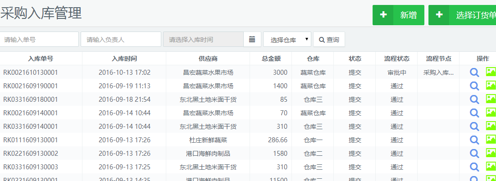This screenshot has width=496, height=181.
Task: Click the 新增 add button
Action: 398,15
